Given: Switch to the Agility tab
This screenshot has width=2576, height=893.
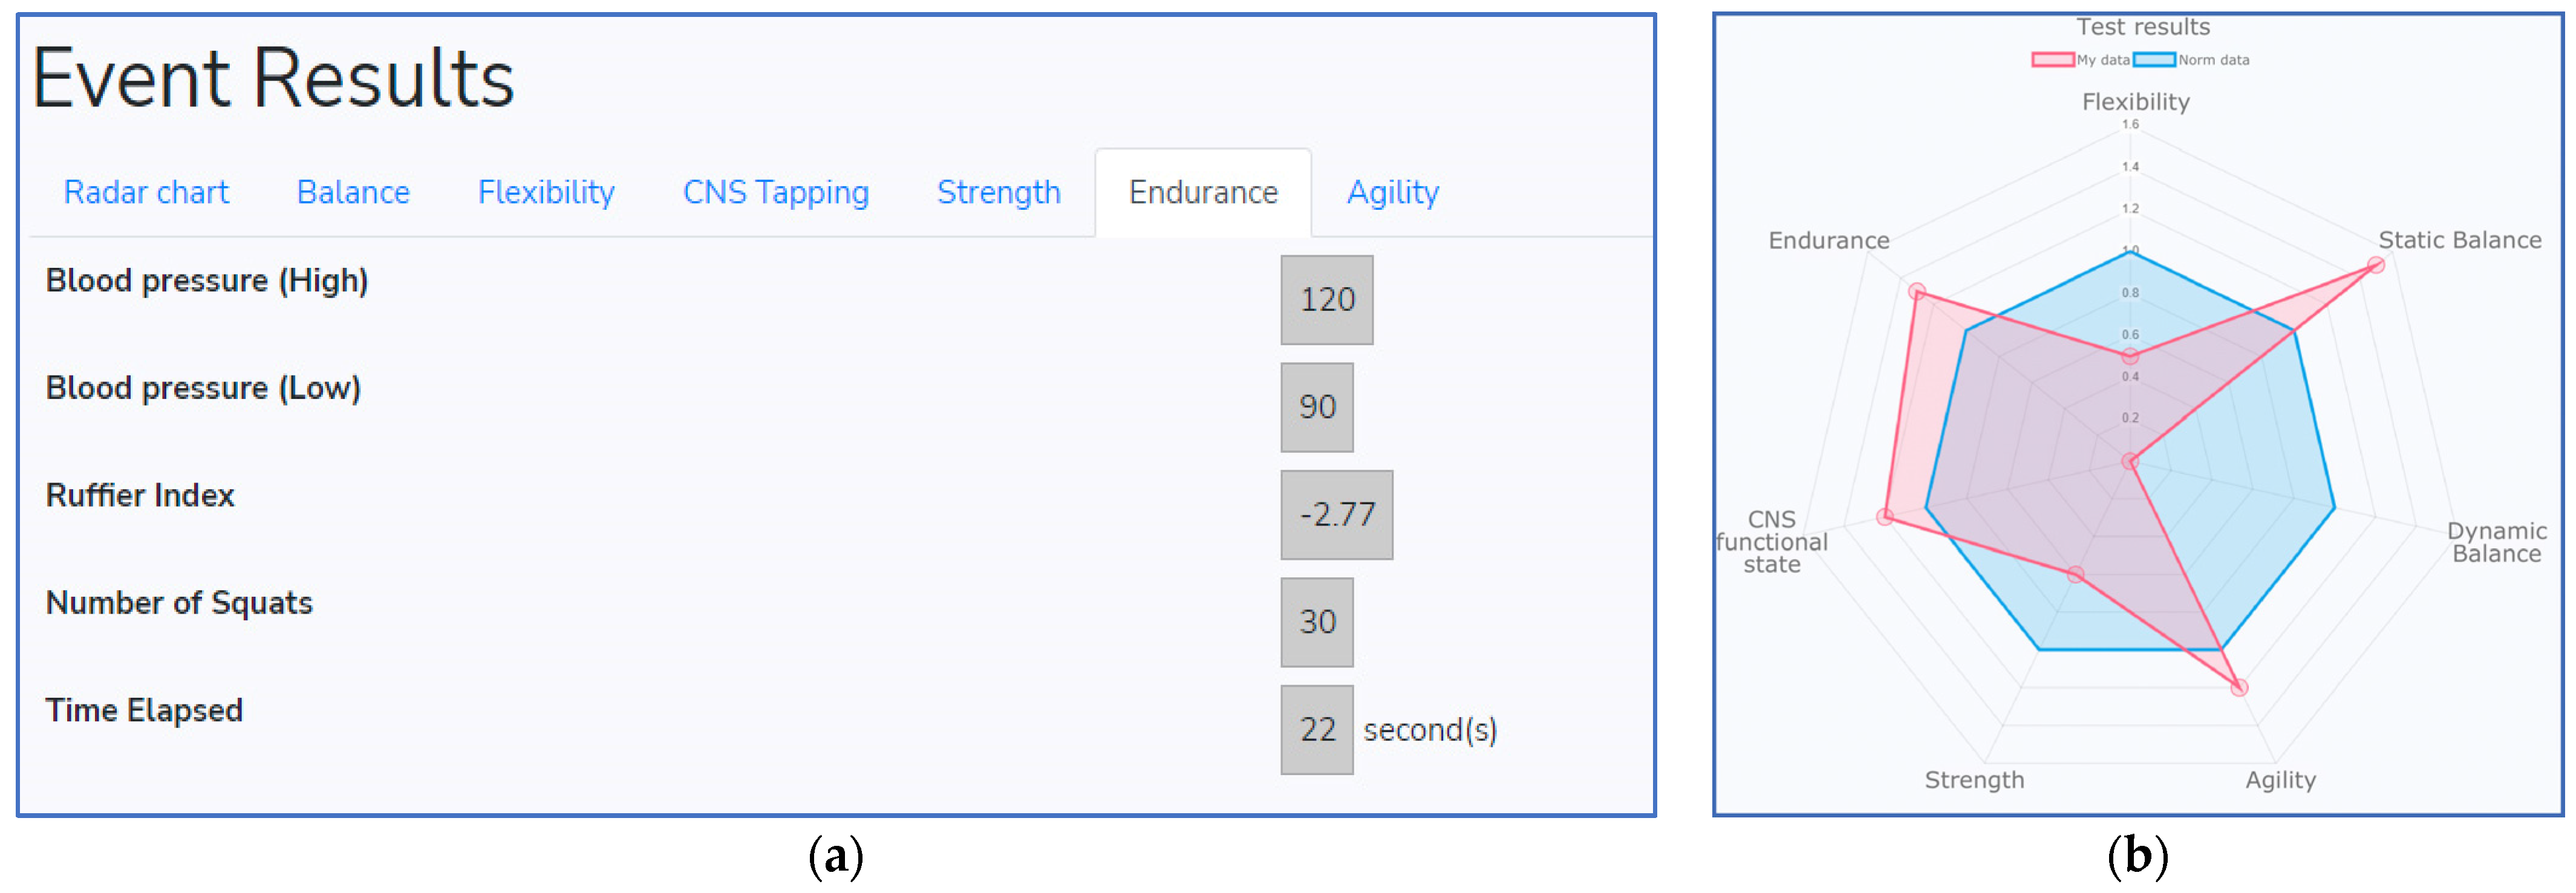Looking at the screenshot, I should click(1392, 192).
